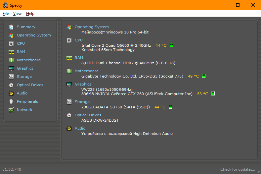This screenshot has width=261, height=174.
Task: Click Check for updates link
Action: 238,169
